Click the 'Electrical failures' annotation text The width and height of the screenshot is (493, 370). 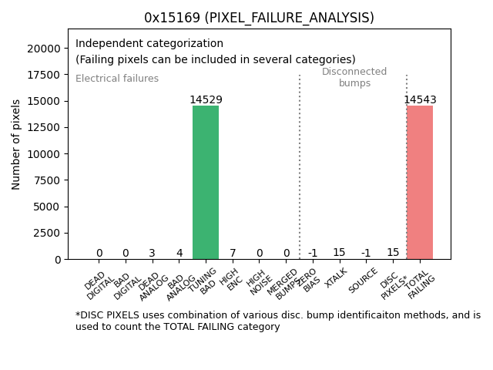point(117,79)
